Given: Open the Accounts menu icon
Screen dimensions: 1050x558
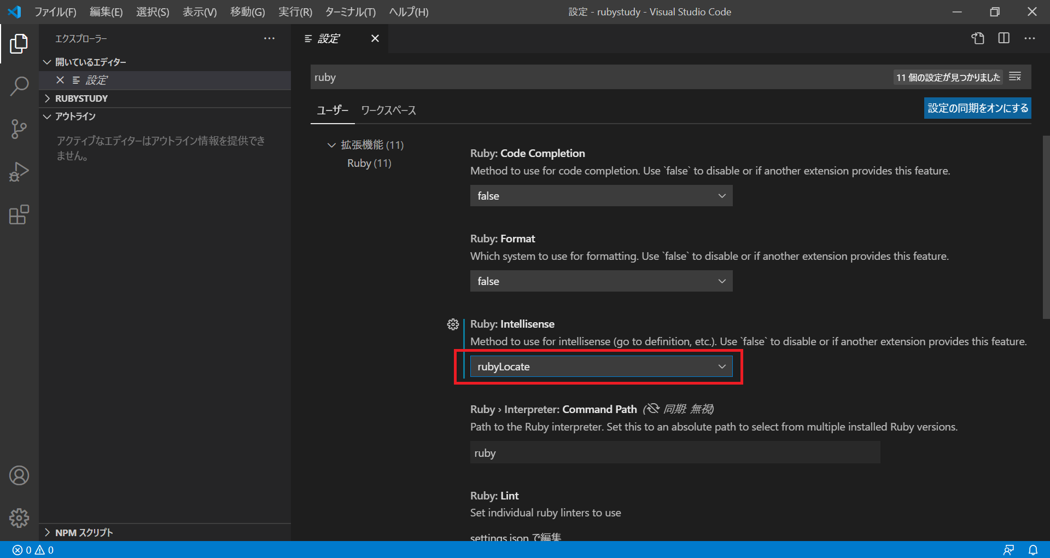Looking at the screenshot, I should 19,475.
